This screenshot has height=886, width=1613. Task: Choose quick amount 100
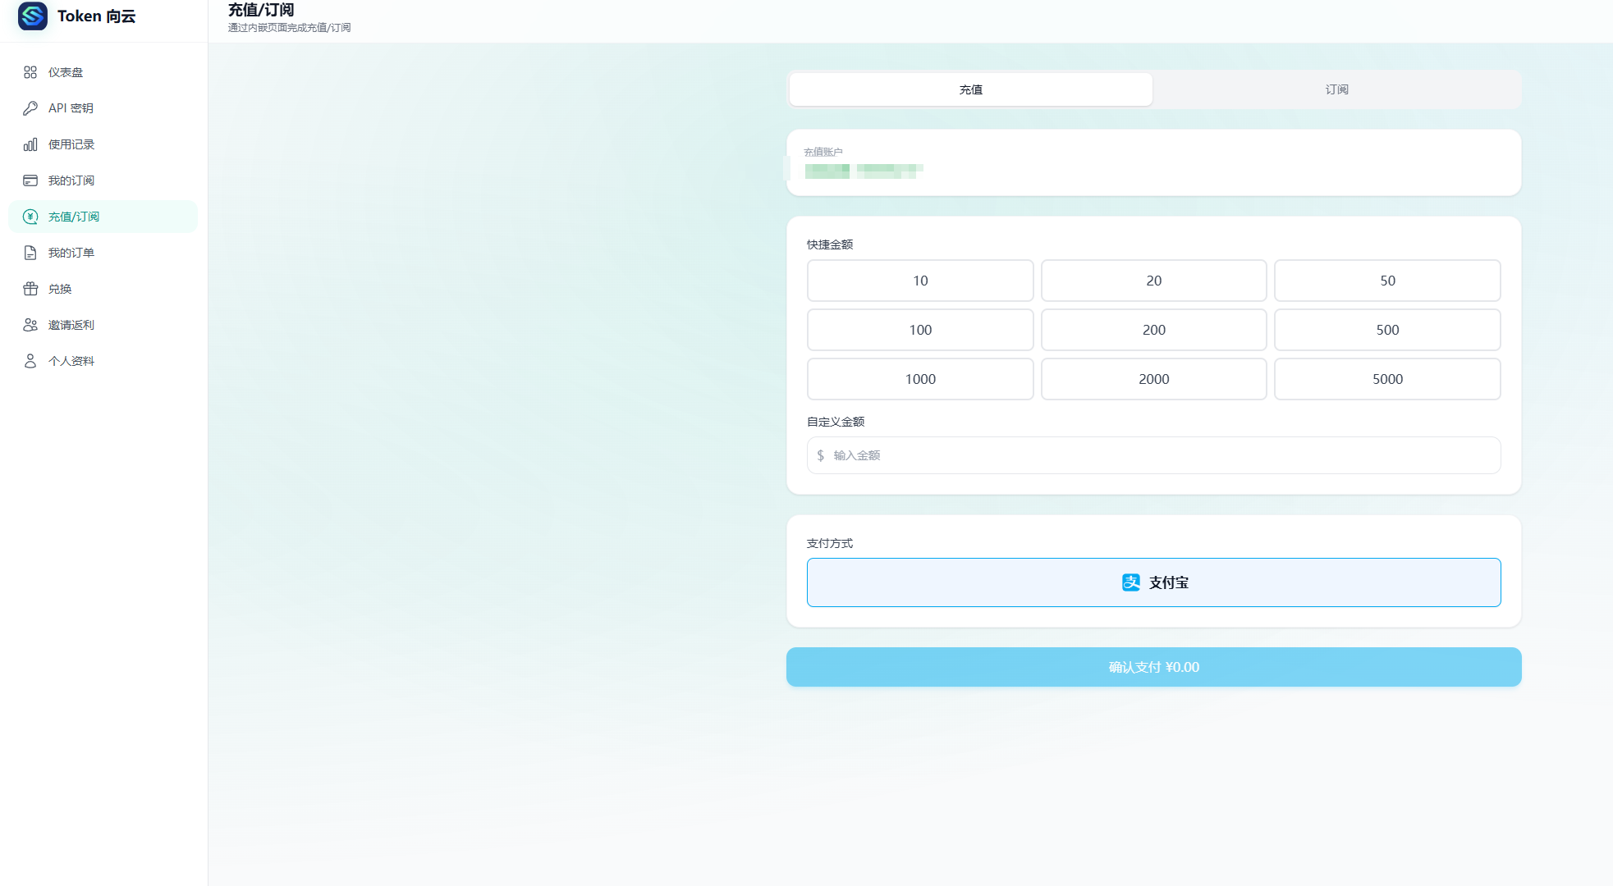point(920,330)
